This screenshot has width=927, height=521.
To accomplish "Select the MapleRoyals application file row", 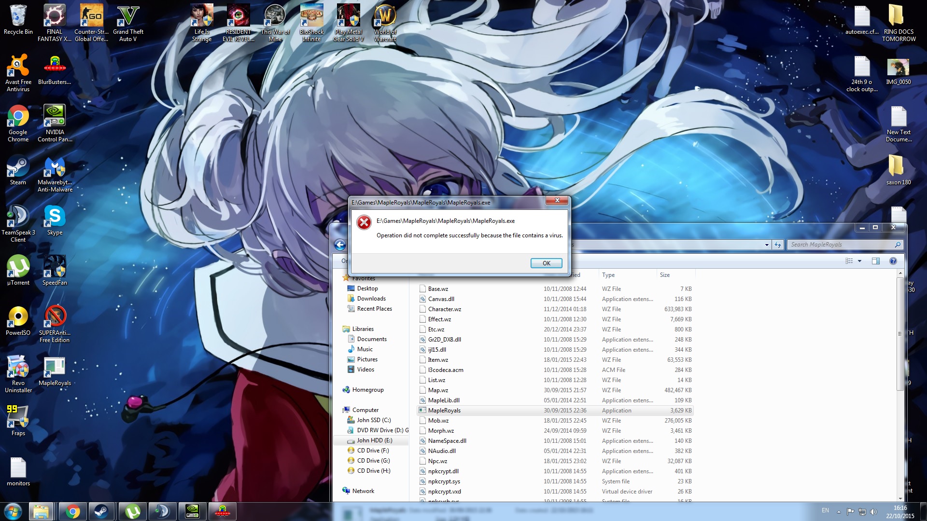I will tap(555, 411).
